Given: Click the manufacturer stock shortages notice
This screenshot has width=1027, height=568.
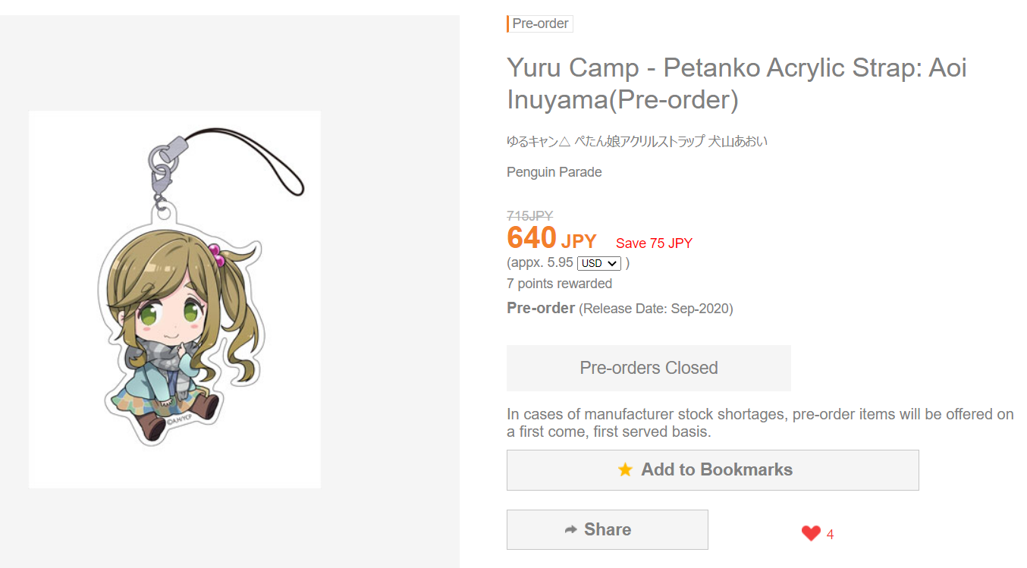Looking at the screenshot, I should point(760,423).
